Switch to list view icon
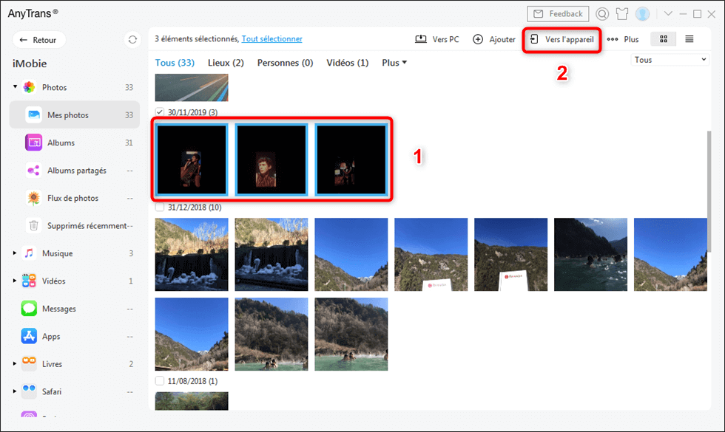725x432 pixels. coord(689,39)
